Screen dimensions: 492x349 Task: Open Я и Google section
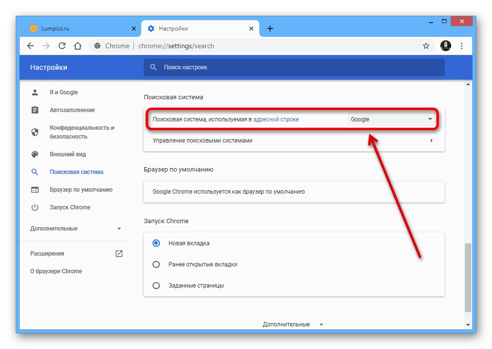63,92
